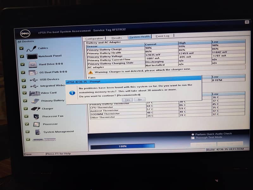Select the Video Card icon

(x=34, y=93)
